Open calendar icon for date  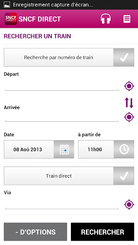(64, 149)
